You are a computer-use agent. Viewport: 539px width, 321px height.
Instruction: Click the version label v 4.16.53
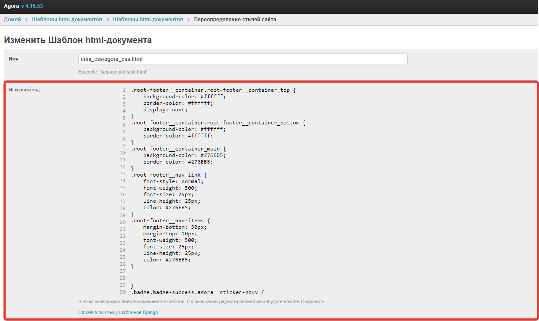(x=32, y=6)
